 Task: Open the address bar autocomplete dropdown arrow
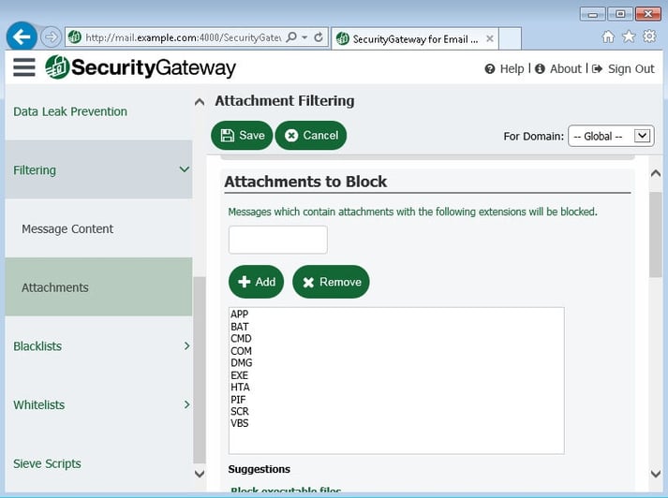point(304,37)
